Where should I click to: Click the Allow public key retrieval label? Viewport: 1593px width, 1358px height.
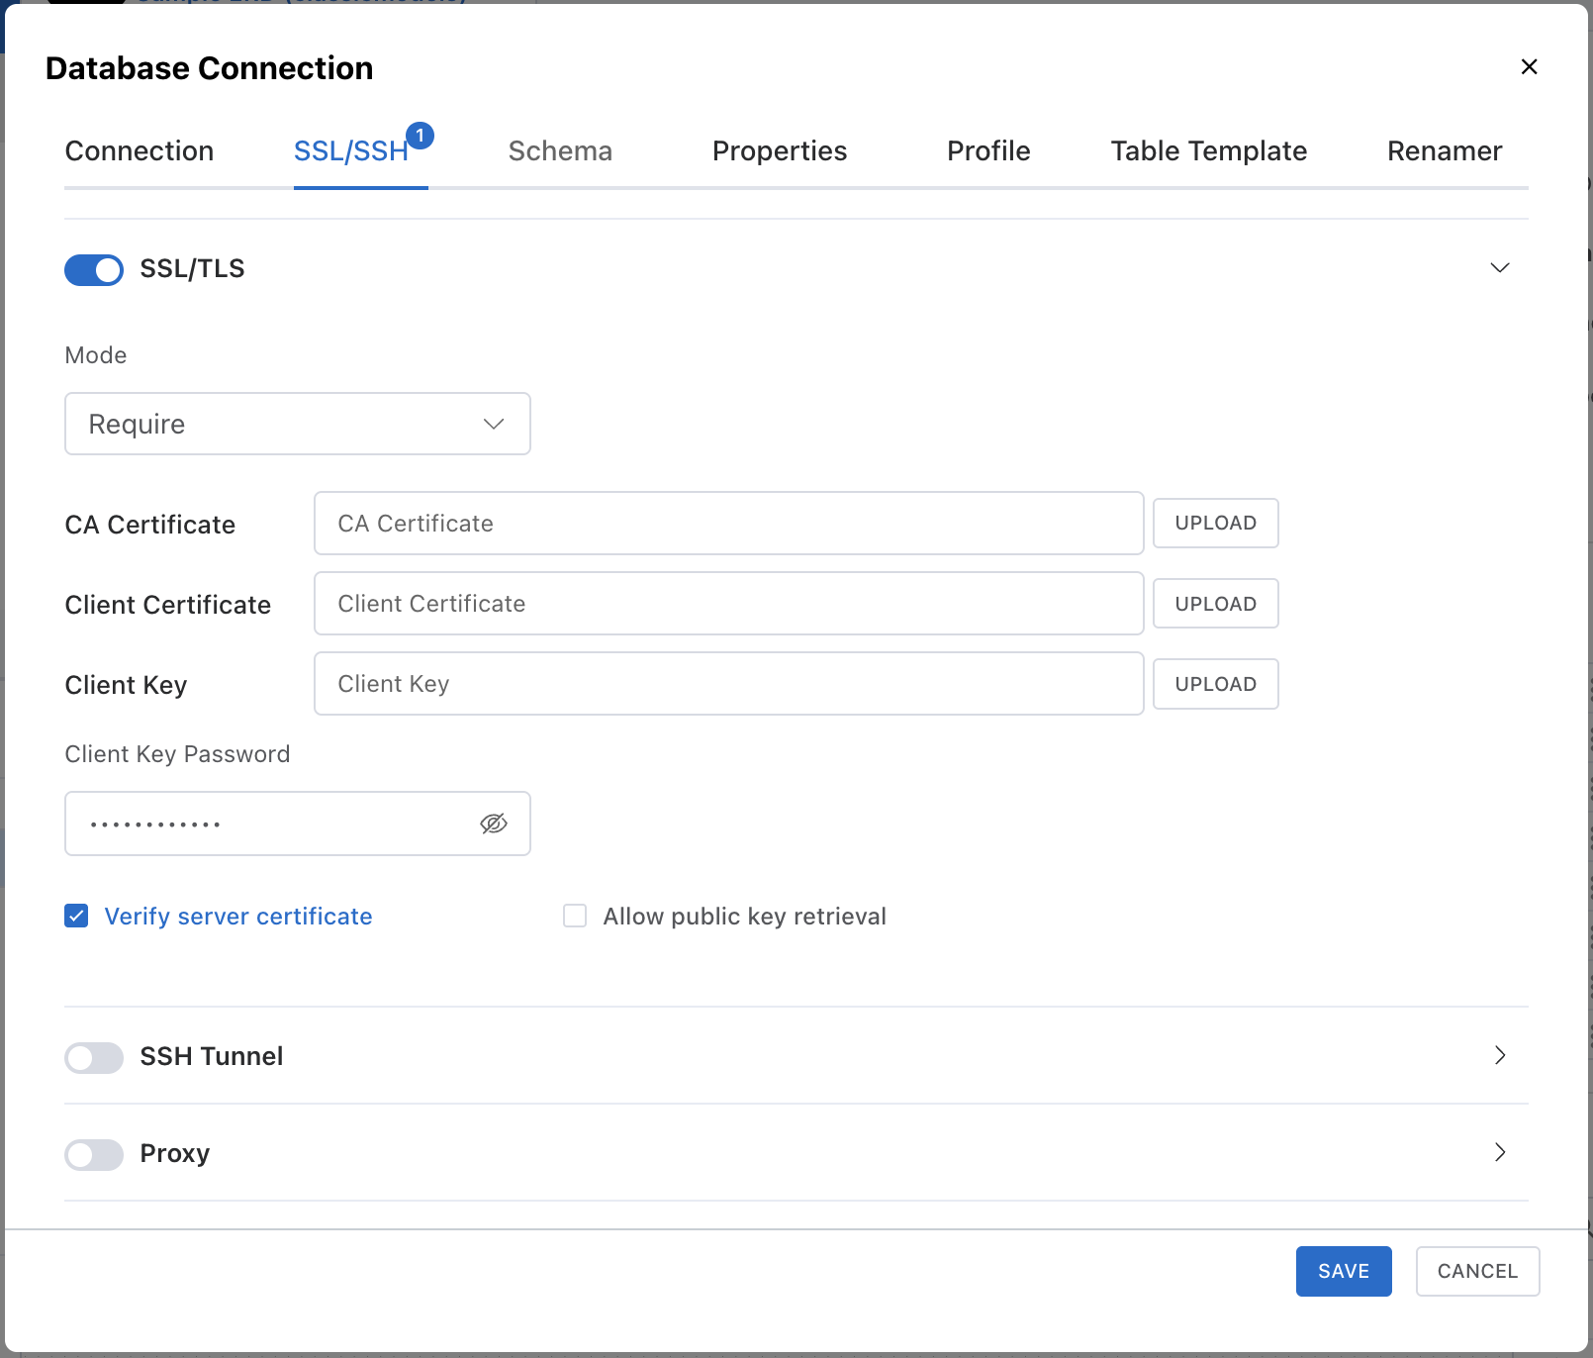[x=745, y=917]
